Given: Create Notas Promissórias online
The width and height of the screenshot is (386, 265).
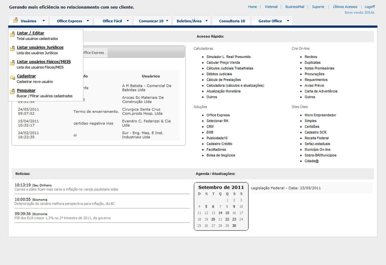Looking at the screenshot, I should click(319, 68).
